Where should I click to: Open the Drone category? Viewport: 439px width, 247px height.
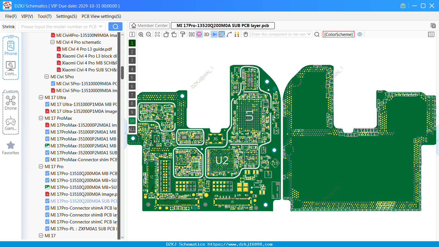pyautogui.click(x=11, y=103)
